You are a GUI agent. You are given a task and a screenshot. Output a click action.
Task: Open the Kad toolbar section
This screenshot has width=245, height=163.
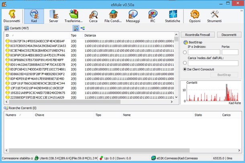tap(34, 16)
